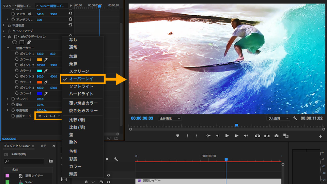Reset the 不透明度 effect
327x184 pixels.
70,25
